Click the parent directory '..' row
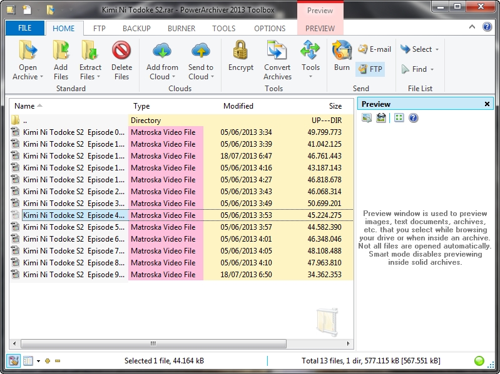Image resolution: width=500 pixels, height=374 pixels. [x=181, y=121]
